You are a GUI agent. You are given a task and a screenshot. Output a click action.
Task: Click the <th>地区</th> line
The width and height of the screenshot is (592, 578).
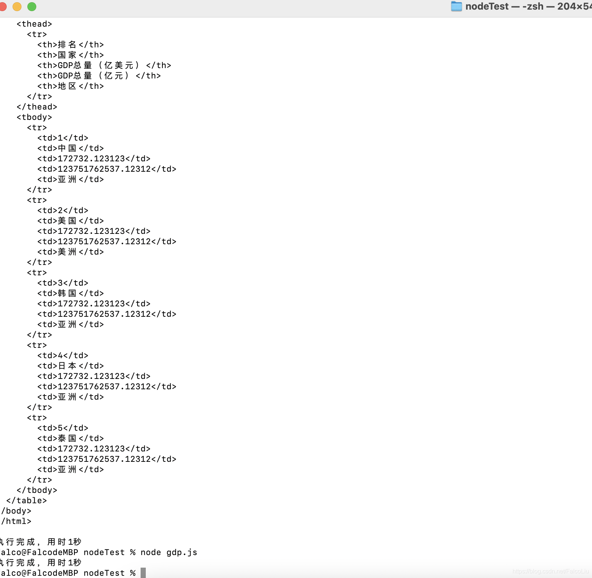[x=70, y=86]
